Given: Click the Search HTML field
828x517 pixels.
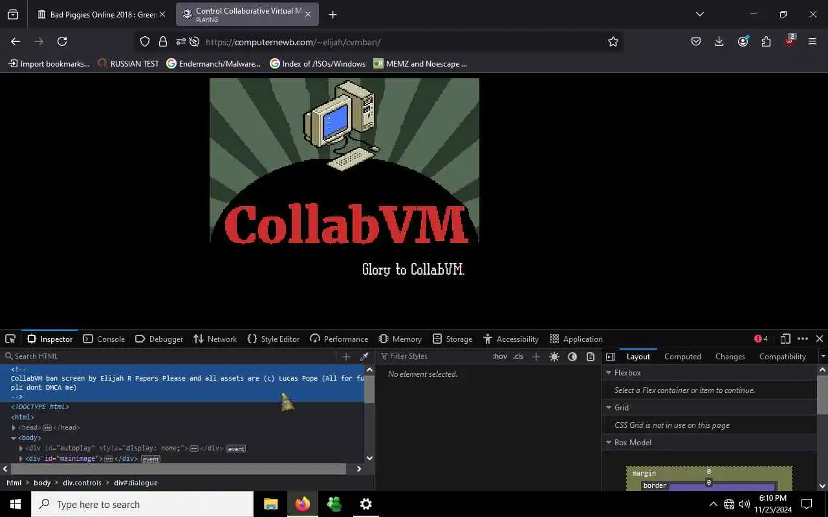Looking at the screenshot, I should [168, 356].
